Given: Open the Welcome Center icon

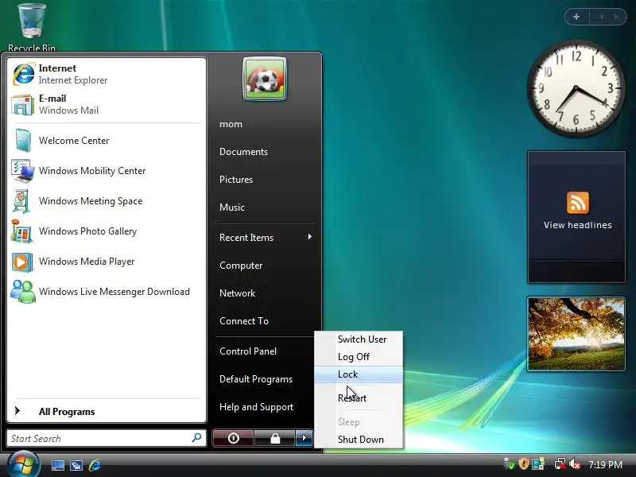Looking at the screenshot, I should (x=23, y=141).
